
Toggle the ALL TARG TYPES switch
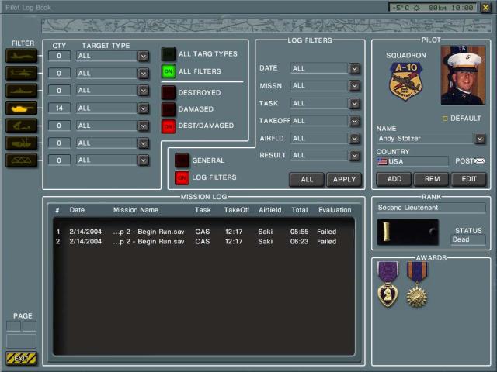169,54
